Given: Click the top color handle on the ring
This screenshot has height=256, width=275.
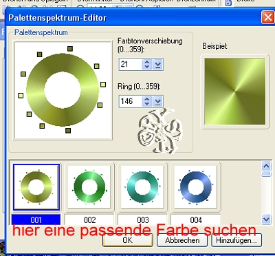Looking at the screenshot, I should [70, 49].
